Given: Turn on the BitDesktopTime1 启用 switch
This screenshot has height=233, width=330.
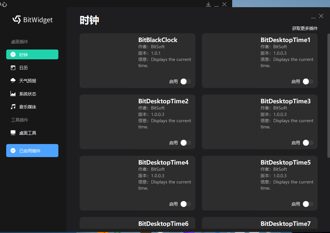Looking at the screenshot, I should pos(308,81).
